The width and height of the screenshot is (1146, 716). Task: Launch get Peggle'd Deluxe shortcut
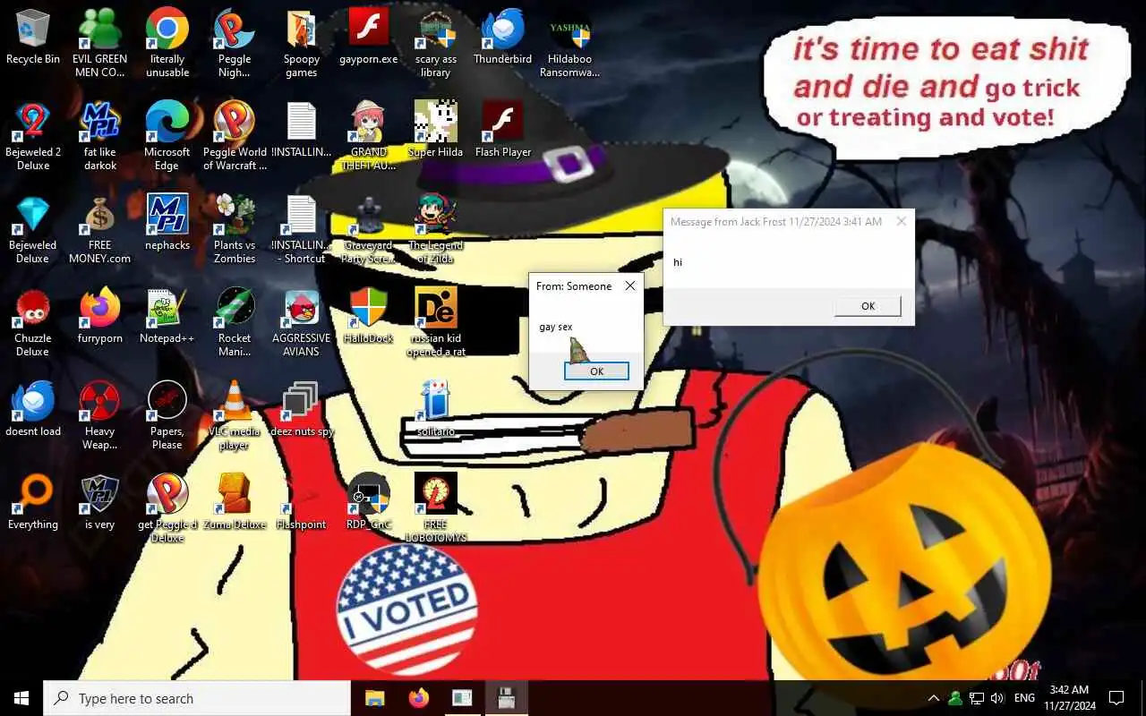[x=167, y=508]
